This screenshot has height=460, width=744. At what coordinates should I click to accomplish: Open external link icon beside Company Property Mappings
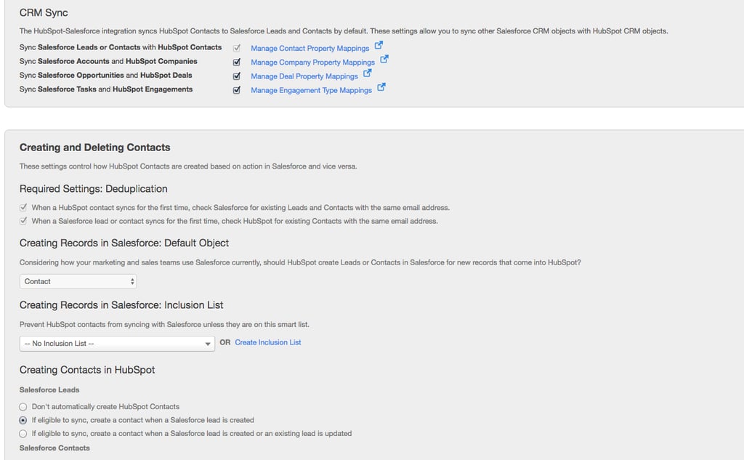(384, 60)
